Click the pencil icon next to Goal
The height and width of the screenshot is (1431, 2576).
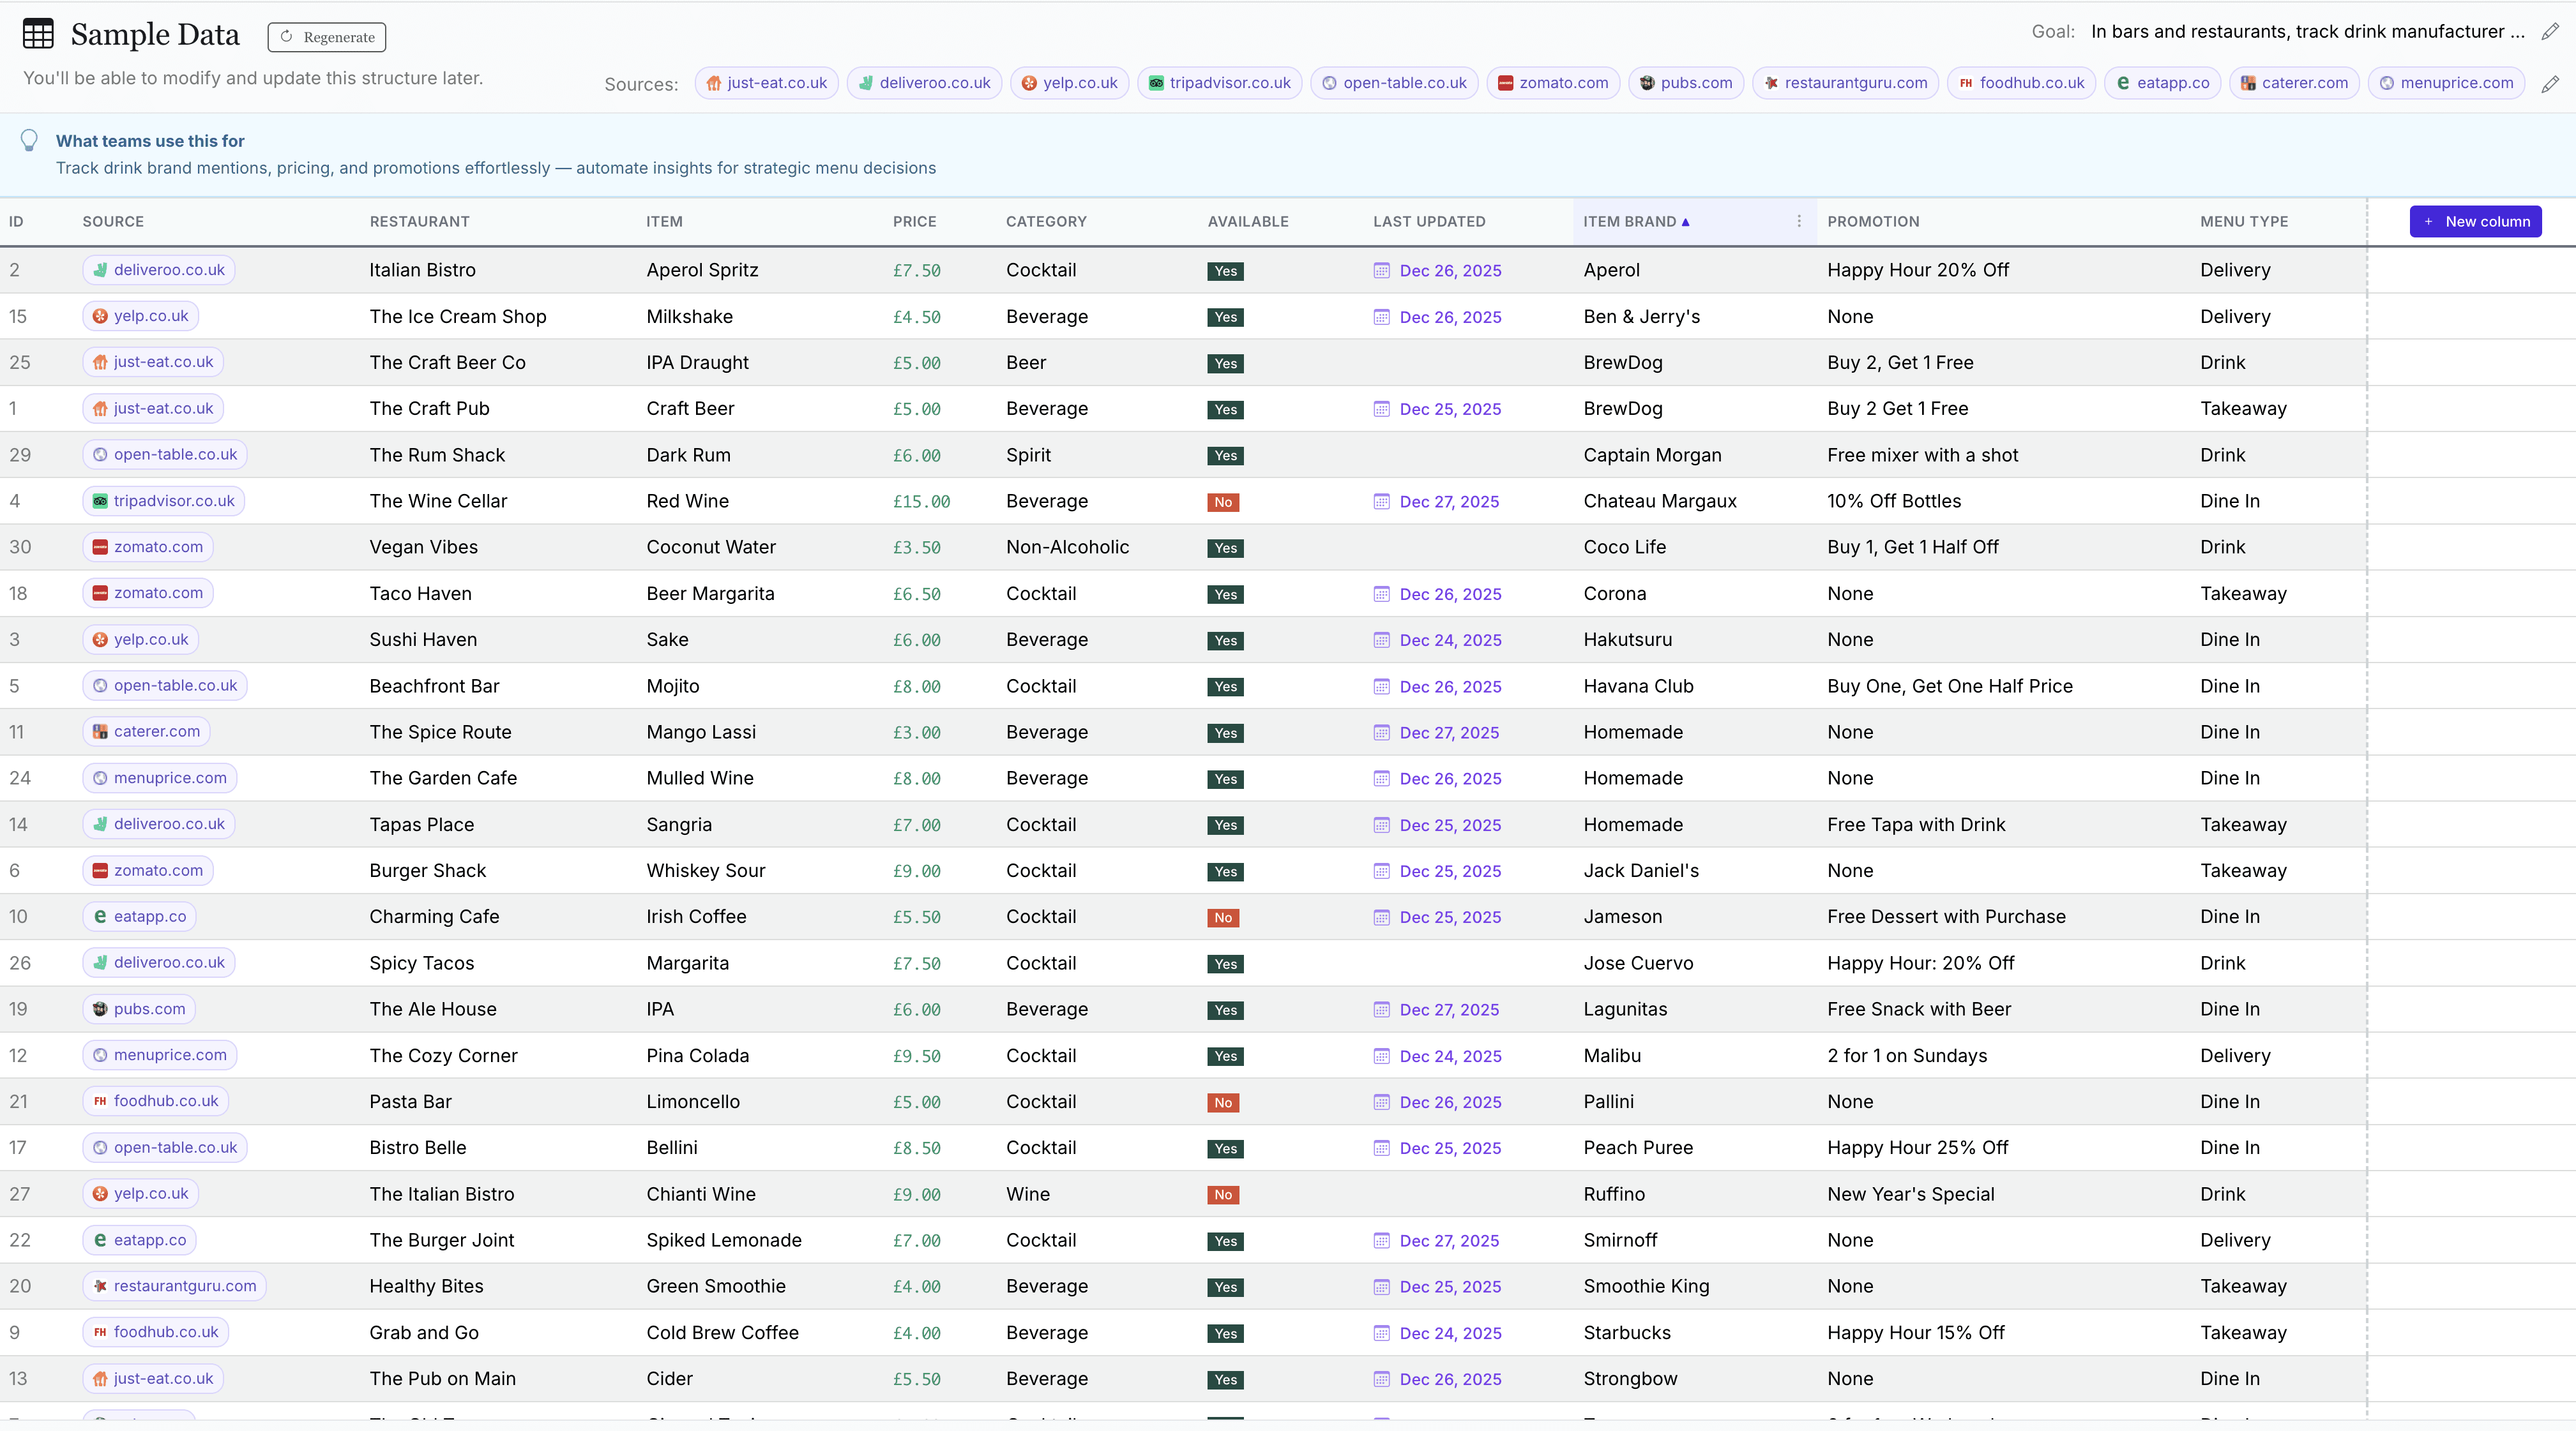pos(2549,32)
